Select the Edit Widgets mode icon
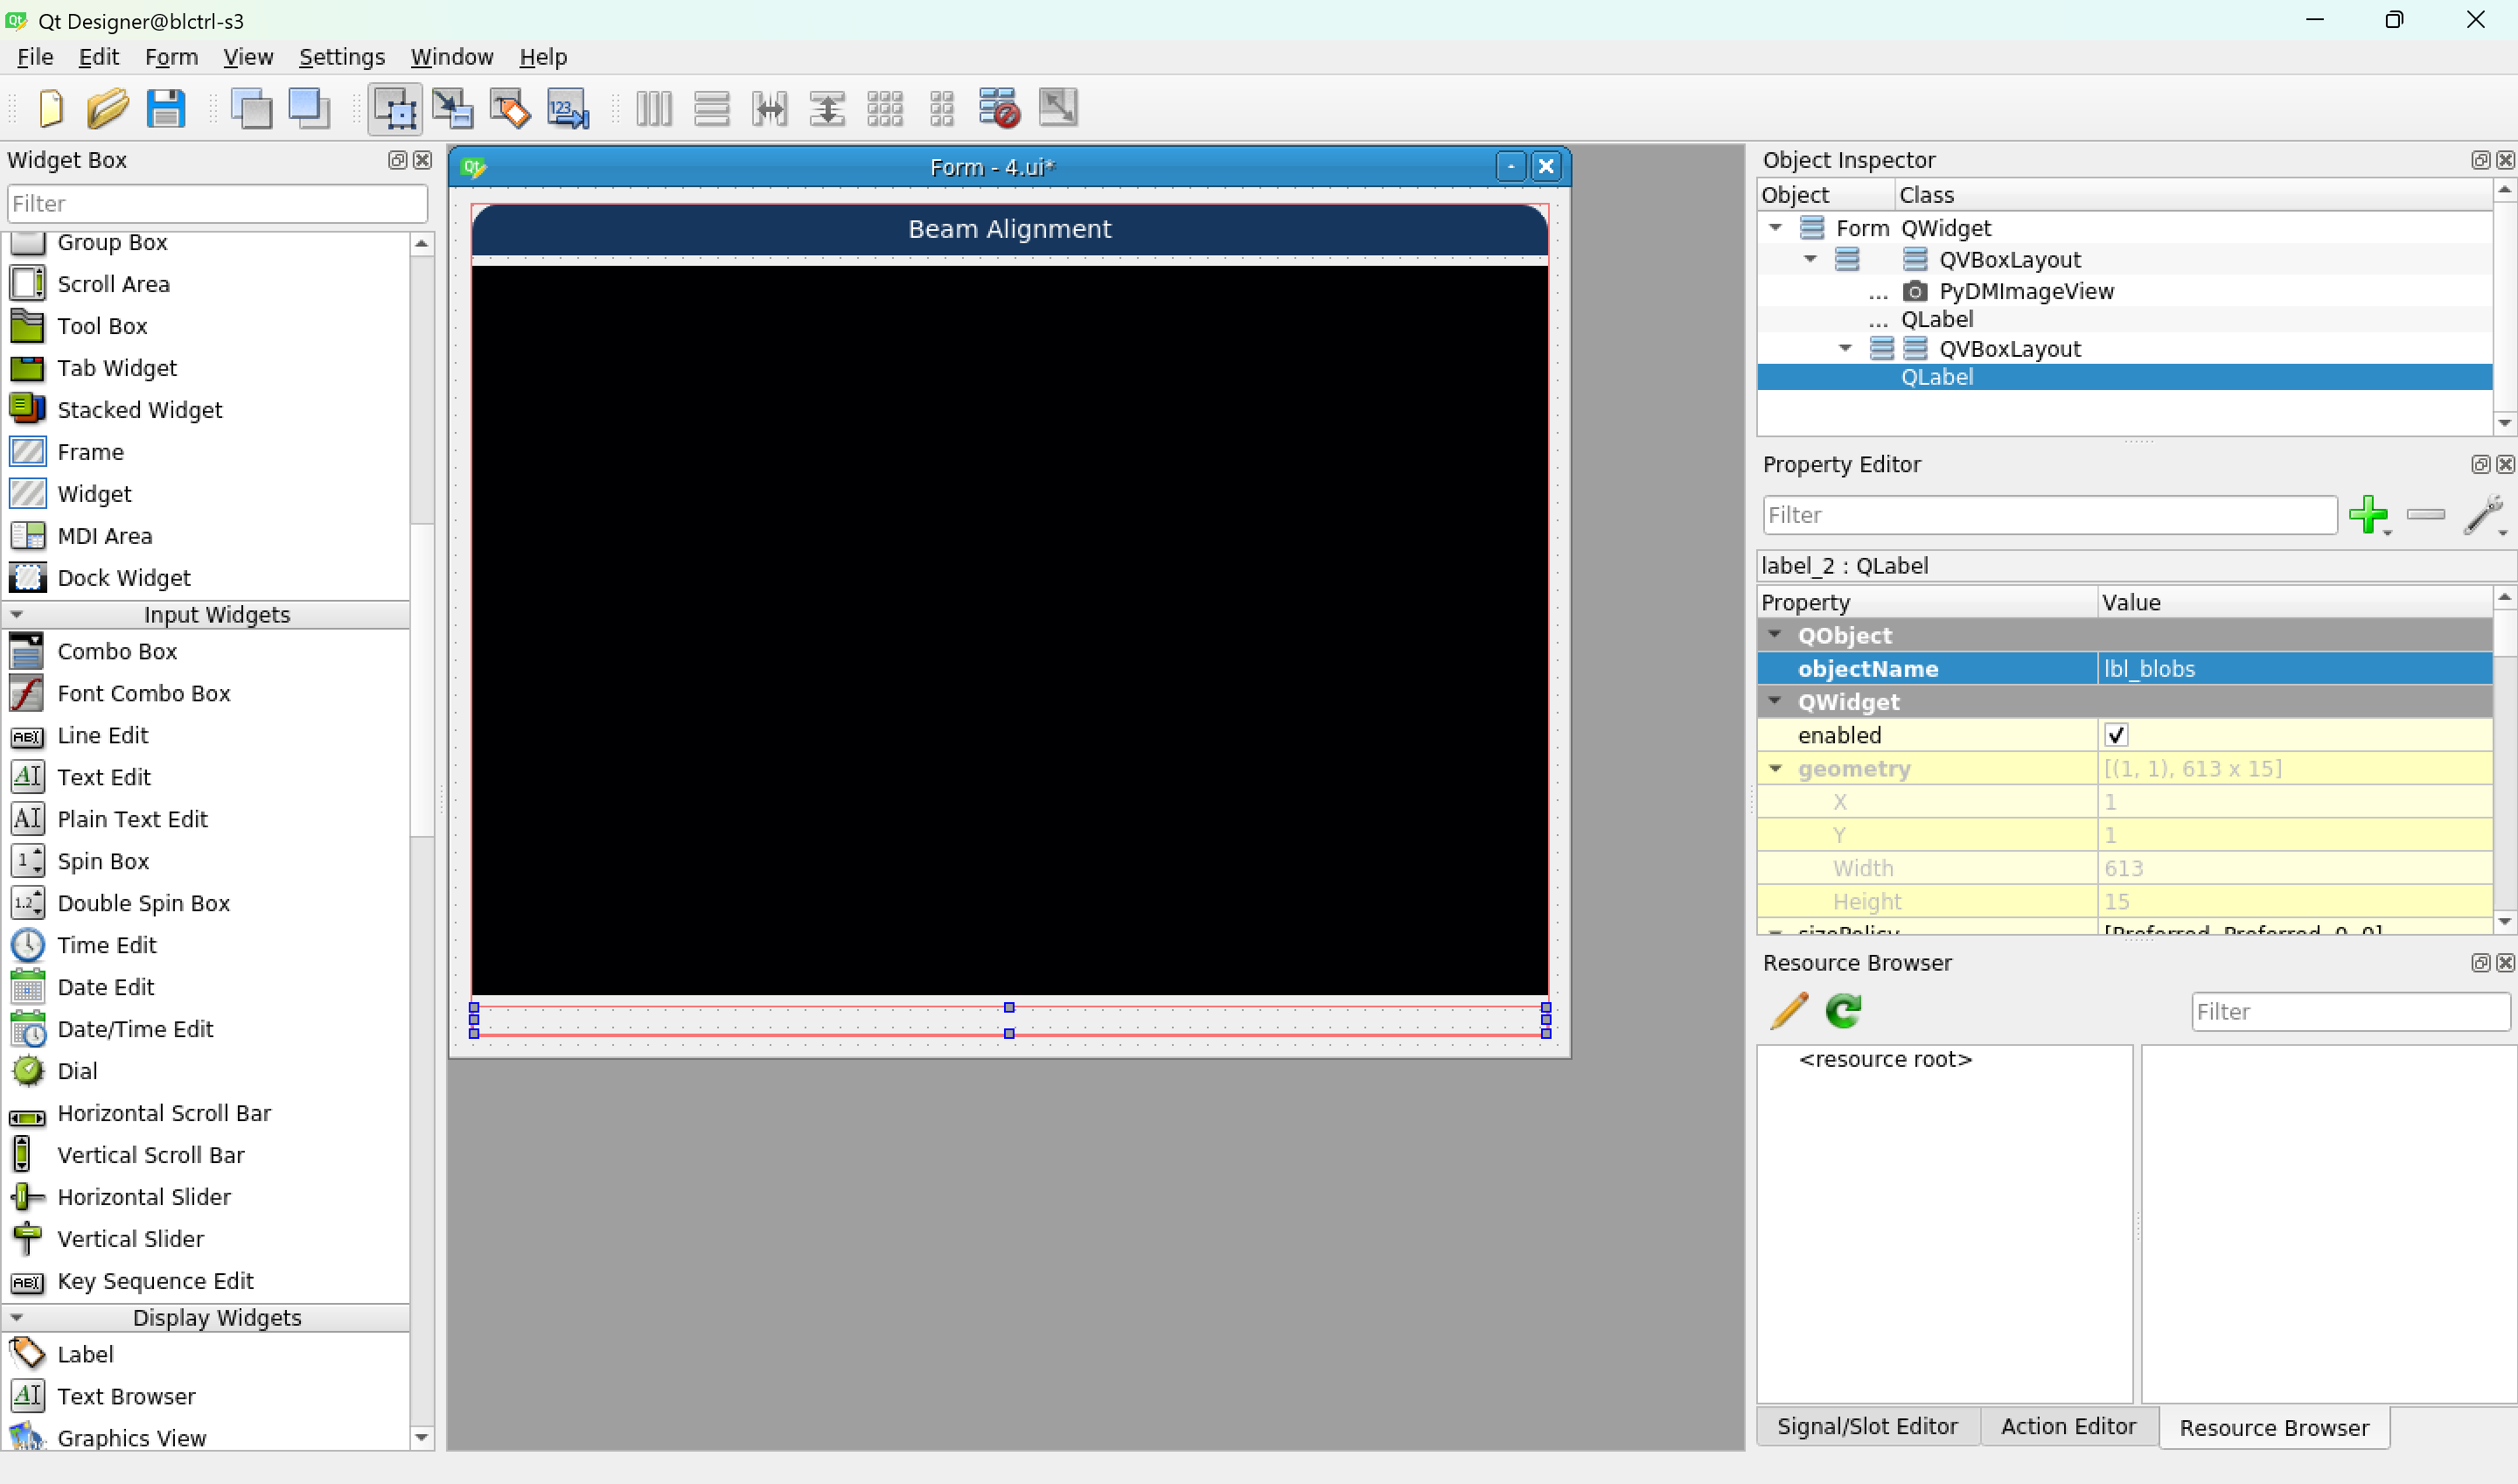 395,108
